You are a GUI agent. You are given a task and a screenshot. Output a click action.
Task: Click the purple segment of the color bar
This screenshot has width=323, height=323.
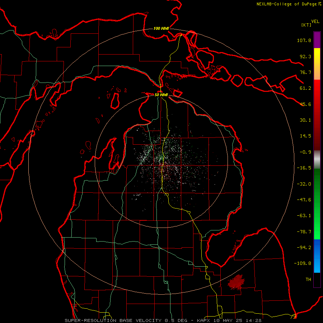(x=317, y=40)
